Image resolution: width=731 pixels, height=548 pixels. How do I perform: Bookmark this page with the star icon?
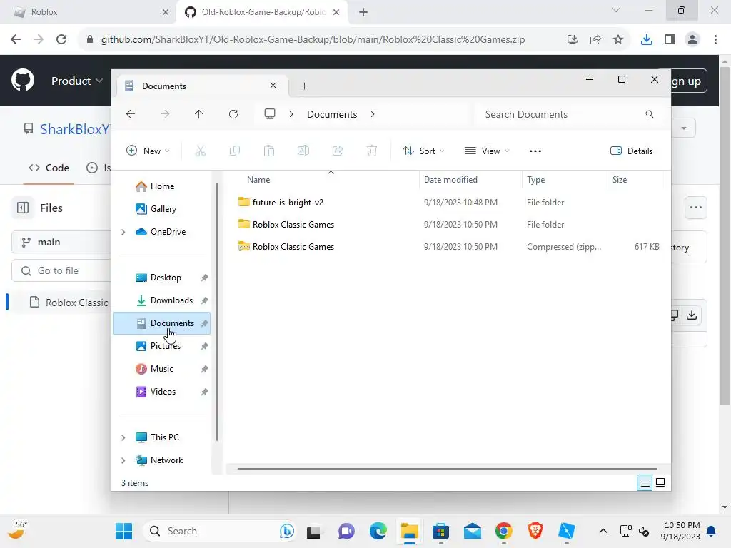click(x=617, y=39)
